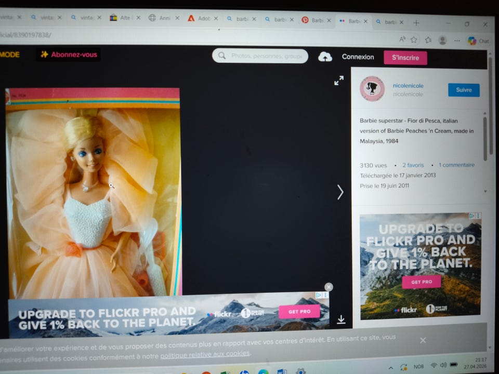This screenshot has width=499, height=374.
Task: Open the browser Favorites list icon
Action: tap(428, 40)
